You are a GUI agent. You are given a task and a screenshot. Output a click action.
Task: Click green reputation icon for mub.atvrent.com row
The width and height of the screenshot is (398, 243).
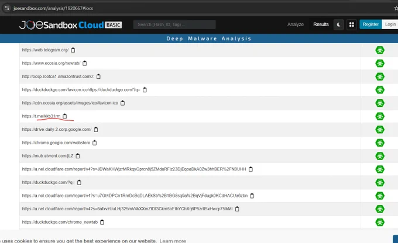tap(380, 156)
